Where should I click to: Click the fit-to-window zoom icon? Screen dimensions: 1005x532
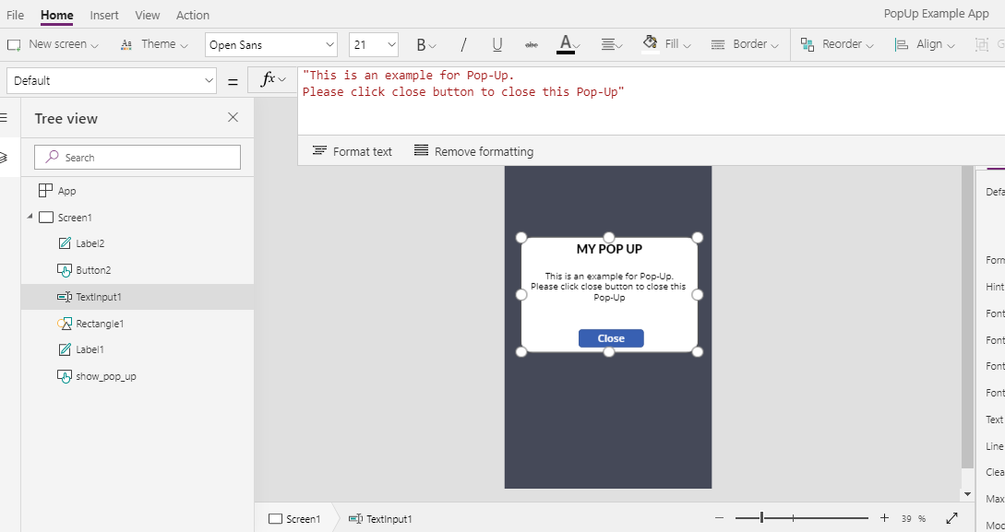[952, 517]
